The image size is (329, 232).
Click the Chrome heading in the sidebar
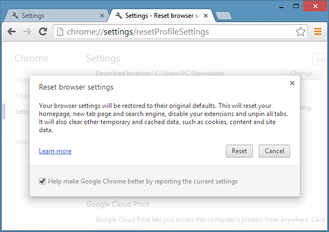[x=32, y=58]
